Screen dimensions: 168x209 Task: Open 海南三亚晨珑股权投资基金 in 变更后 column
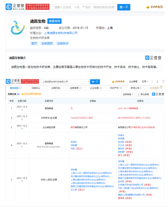tap(140, 178)
